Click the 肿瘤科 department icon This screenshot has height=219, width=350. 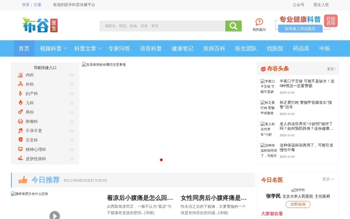click(20, 122)
